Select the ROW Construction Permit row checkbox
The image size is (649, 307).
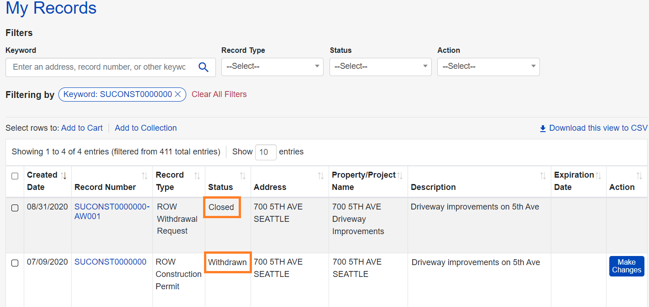click(15, 263)
